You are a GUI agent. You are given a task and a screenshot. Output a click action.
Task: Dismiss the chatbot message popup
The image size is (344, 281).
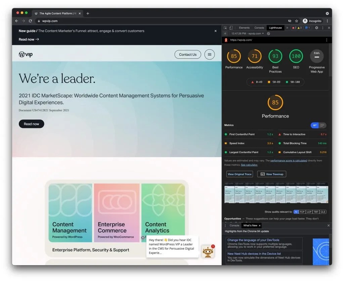[x=143, y=238]
